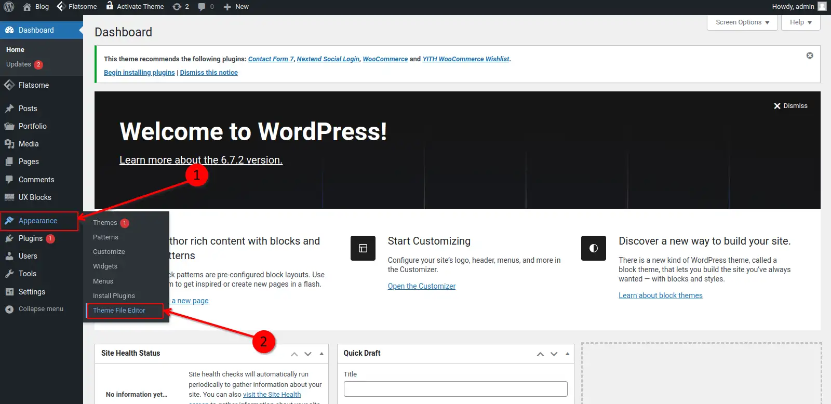Click the Posts pin icon
The height and width of the screenshot is (404, 831).
click(x=9, y=109)
